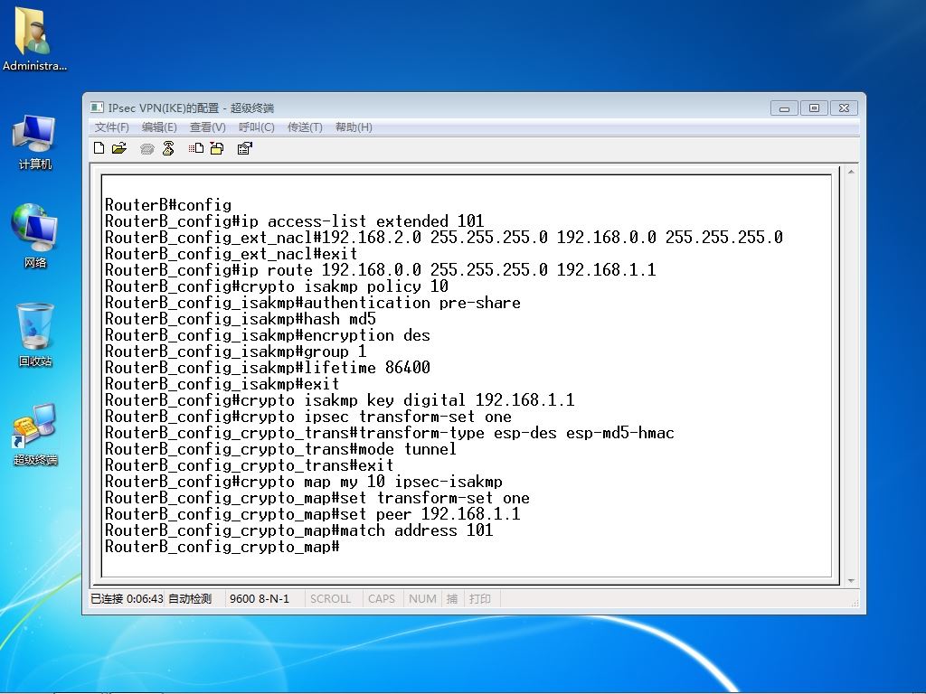Screen dimensions: 926x694
Task: Click the 'set transform-set one' line
Action: click(x=317, y=498)
